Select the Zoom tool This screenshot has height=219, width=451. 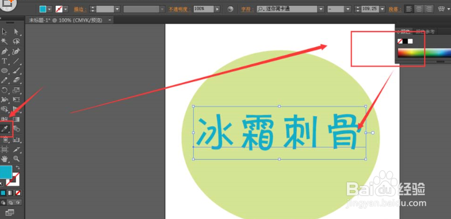pos(16,159)
